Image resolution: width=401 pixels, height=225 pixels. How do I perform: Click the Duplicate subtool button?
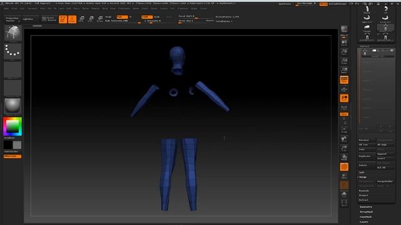pos(367,156)
